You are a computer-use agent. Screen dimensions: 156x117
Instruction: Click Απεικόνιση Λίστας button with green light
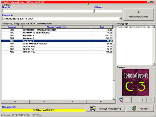click(138, 15)
